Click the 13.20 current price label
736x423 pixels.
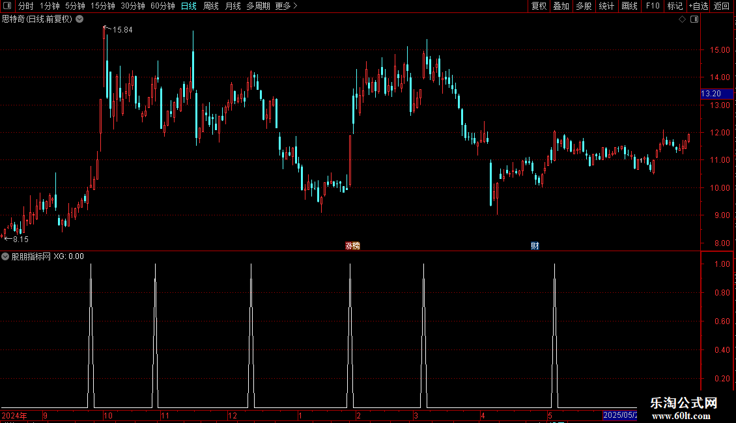[716, 94]
